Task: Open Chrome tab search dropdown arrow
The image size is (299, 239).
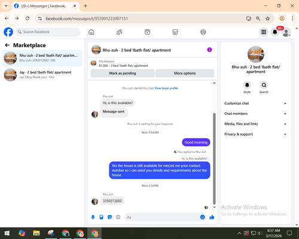Action: [6, 6]
